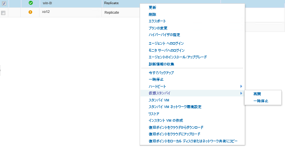This screenshot has height=149, width=285.
Task: Uncheck the checkbox for the win-8l row
Action: 4,3
